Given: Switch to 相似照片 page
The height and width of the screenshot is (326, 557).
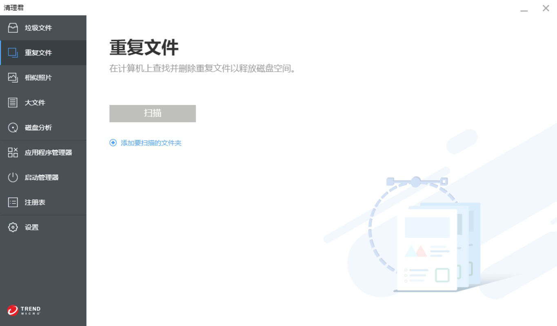Looking at the screenshot, I should pyautogui.click(x=43, y=77).
